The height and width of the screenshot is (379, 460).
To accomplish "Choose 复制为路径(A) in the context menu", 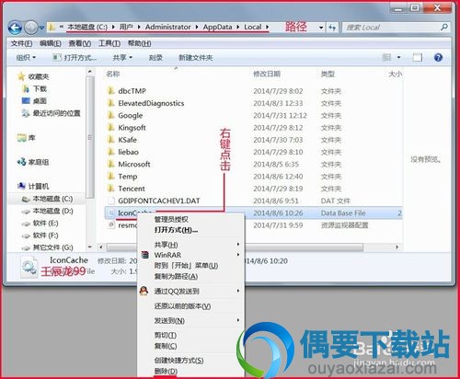I will (176, 276).
